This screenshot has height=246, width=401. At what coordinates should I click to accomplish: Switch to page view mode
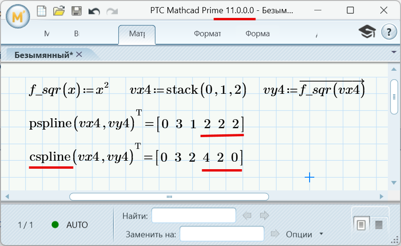[x=361, y=224]
